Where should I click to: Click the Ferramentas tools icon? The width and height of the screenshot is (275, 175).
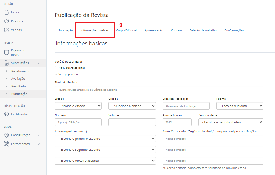[6, 144]
